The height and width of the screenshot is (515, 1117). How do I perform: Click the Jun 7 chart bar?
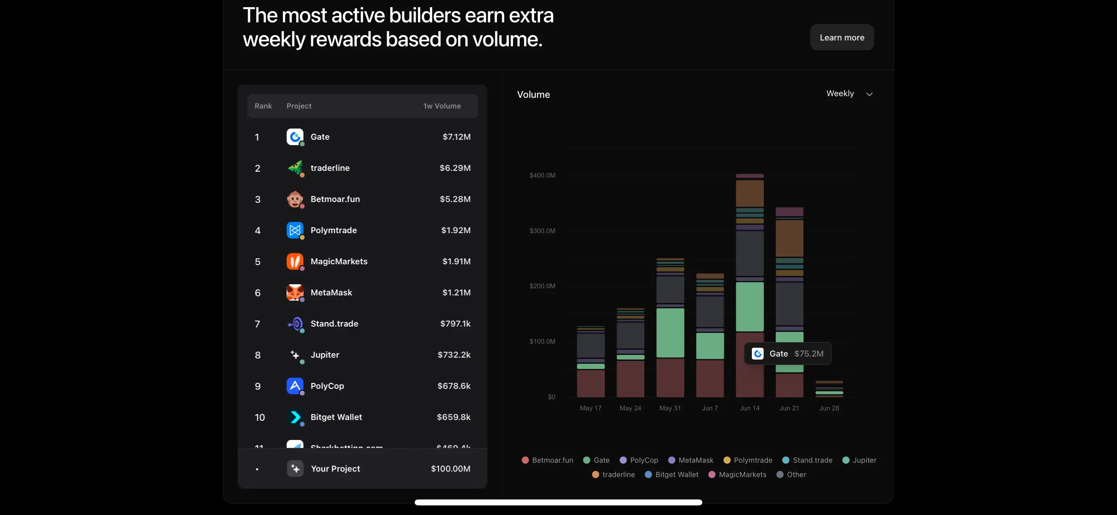pos(710,335)
